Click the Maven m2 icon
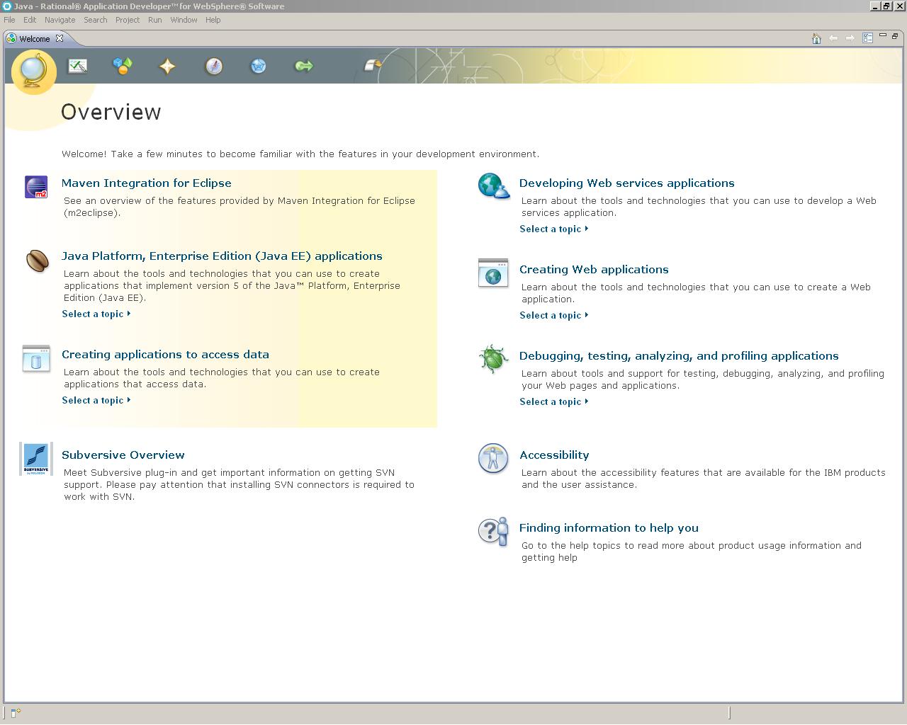 point(36,187)
